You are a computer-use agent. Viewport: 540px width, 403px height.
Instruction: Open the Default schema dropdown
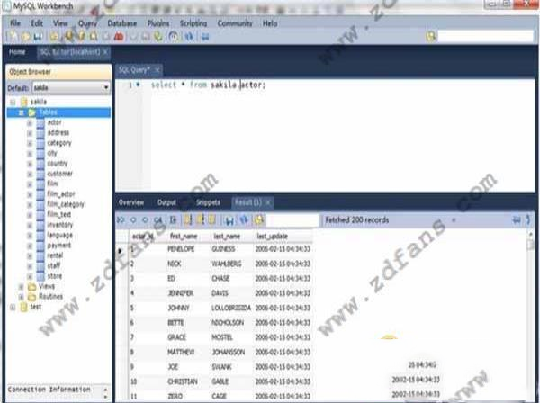tap(105, 88)
